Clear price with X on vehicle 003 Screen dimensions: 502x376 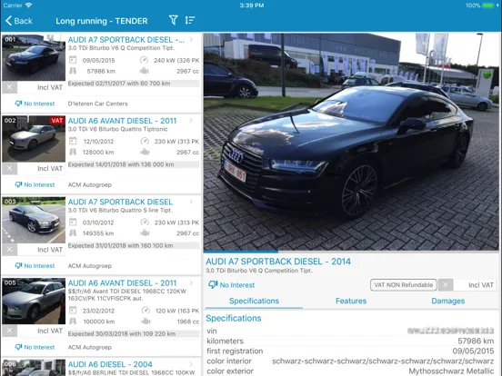tap(10, 250)
